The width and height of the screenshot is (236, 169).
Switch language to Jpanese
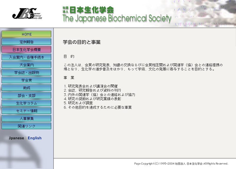[x=17, y=138]
